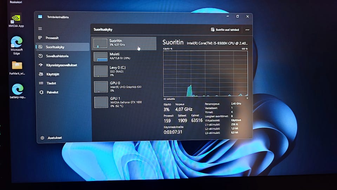Click the Muisti mini graph thumbnail
The height and width of the screenshot is (190, 337).
tap(100, 57)
